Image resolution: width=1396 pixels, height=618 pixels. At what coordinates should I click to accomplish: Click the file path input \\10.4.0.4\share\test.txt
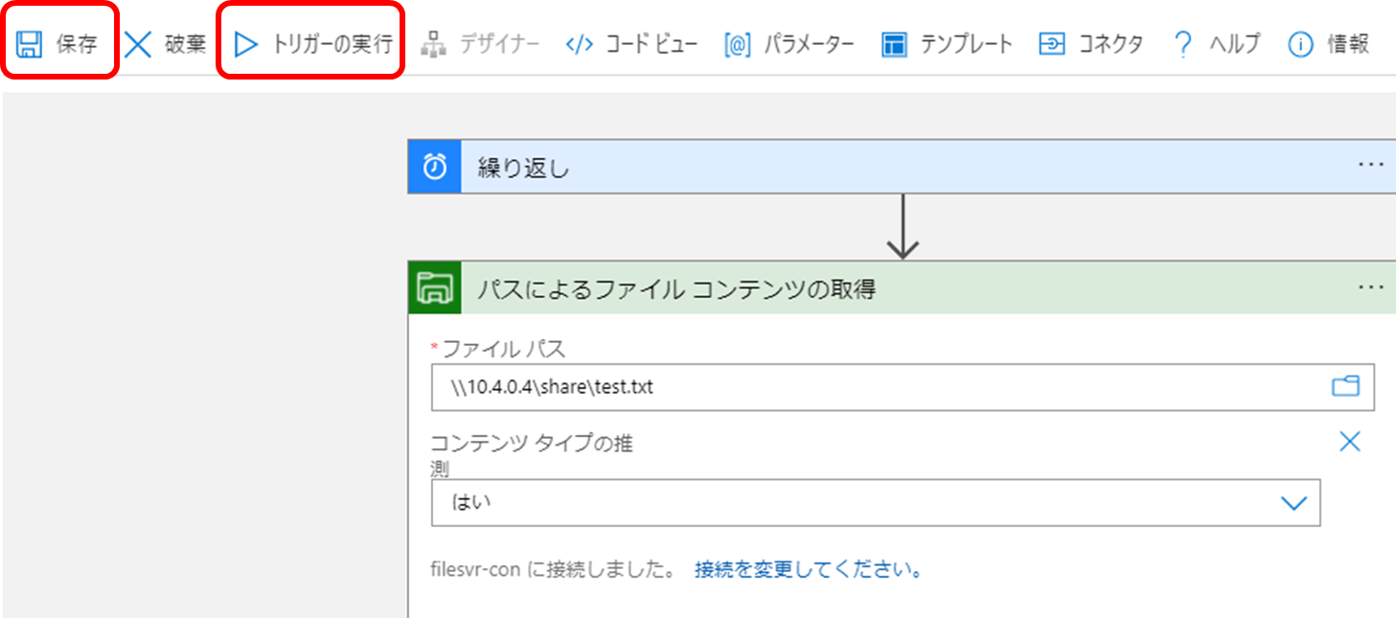click(x=903, y=387)
